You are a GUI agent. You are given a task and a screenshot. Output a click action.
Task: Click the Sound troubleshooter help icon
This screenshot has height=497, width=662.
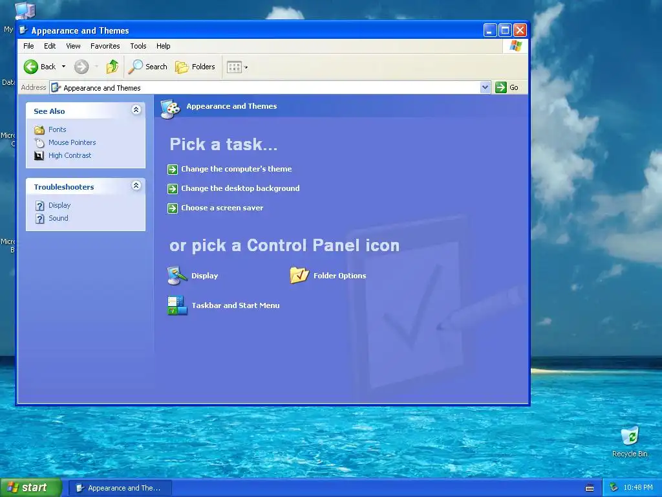[x=39, y=219]
